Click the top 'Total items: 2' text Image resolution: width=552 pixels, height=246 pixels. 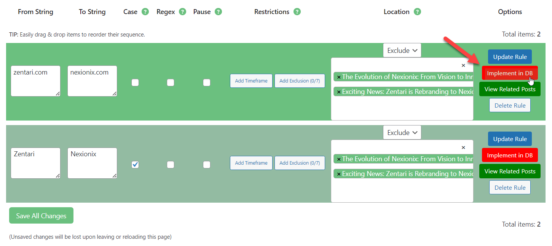click(x=521, y=34)
